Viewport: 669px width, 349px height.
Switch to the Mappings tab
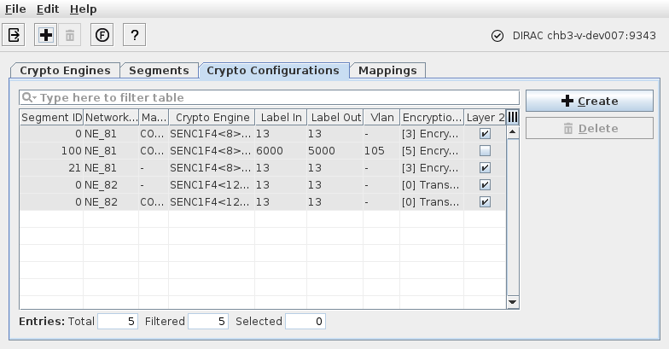pyautogui.click(x=387, y=71)
